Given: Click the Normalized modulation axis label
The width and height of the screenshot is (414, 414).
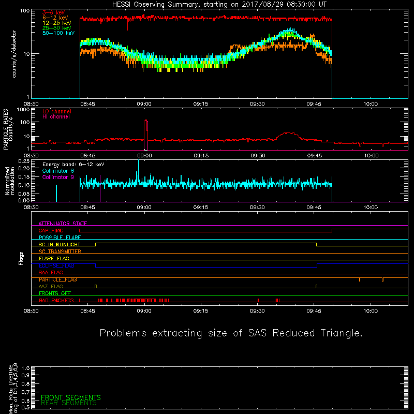Looking at the screenshot, I should tap(9, 181).
